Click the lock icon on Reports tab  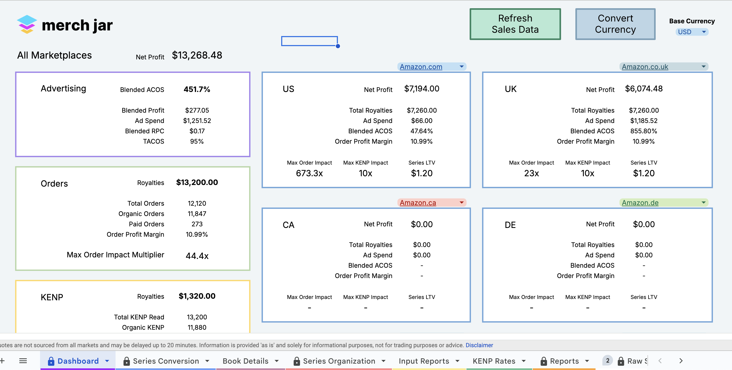pos(544,361)
